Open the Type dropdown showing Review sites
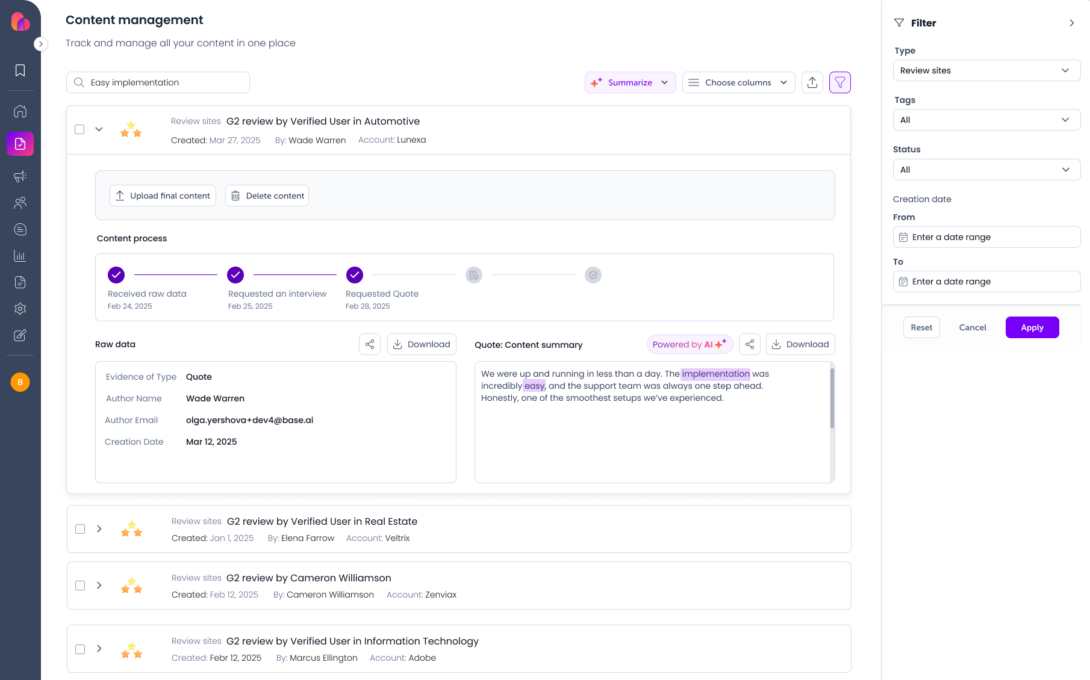The width and height of the screenshot is (1090, 680). 986,70
